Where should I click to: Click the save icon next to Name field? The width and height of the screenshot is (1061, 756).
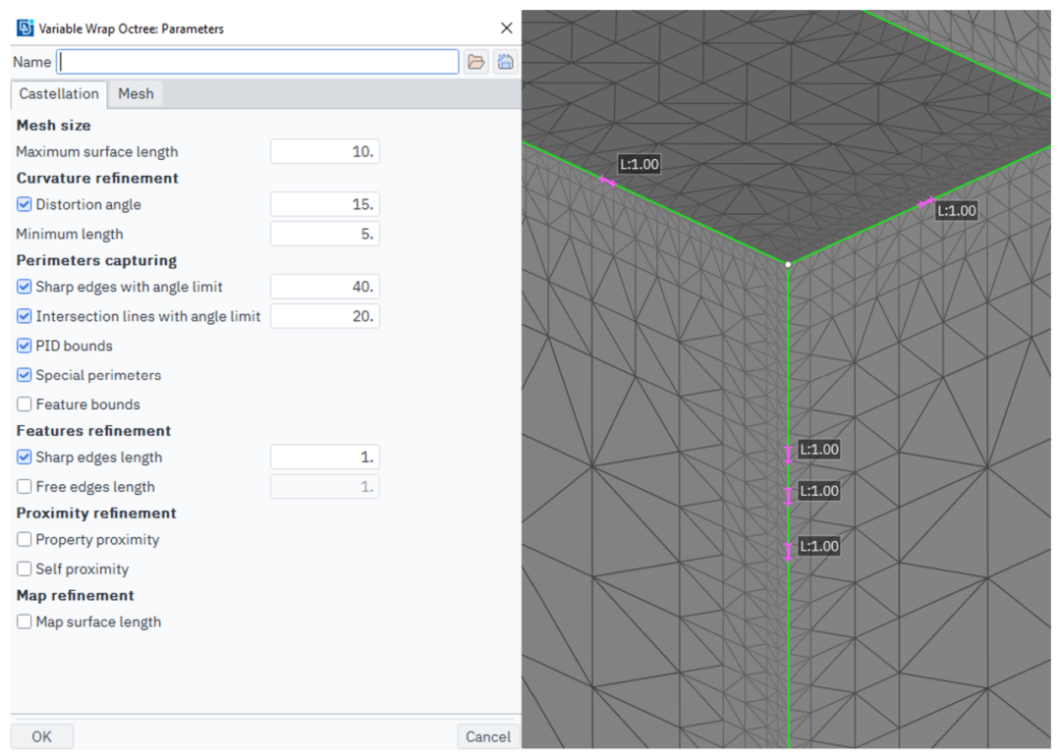click(x=505, y=62)
